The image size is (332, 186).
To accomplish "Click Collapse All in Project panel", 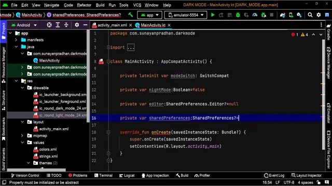I will [x=66, y=25].
